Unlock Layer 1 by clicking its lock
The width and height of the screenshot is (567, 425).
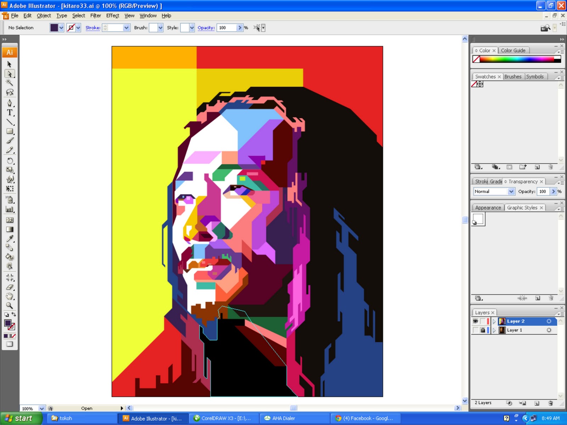[483, 330]
